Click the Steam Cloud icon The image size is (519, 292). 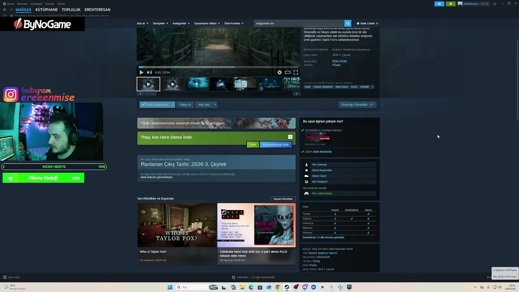(307, 176)
